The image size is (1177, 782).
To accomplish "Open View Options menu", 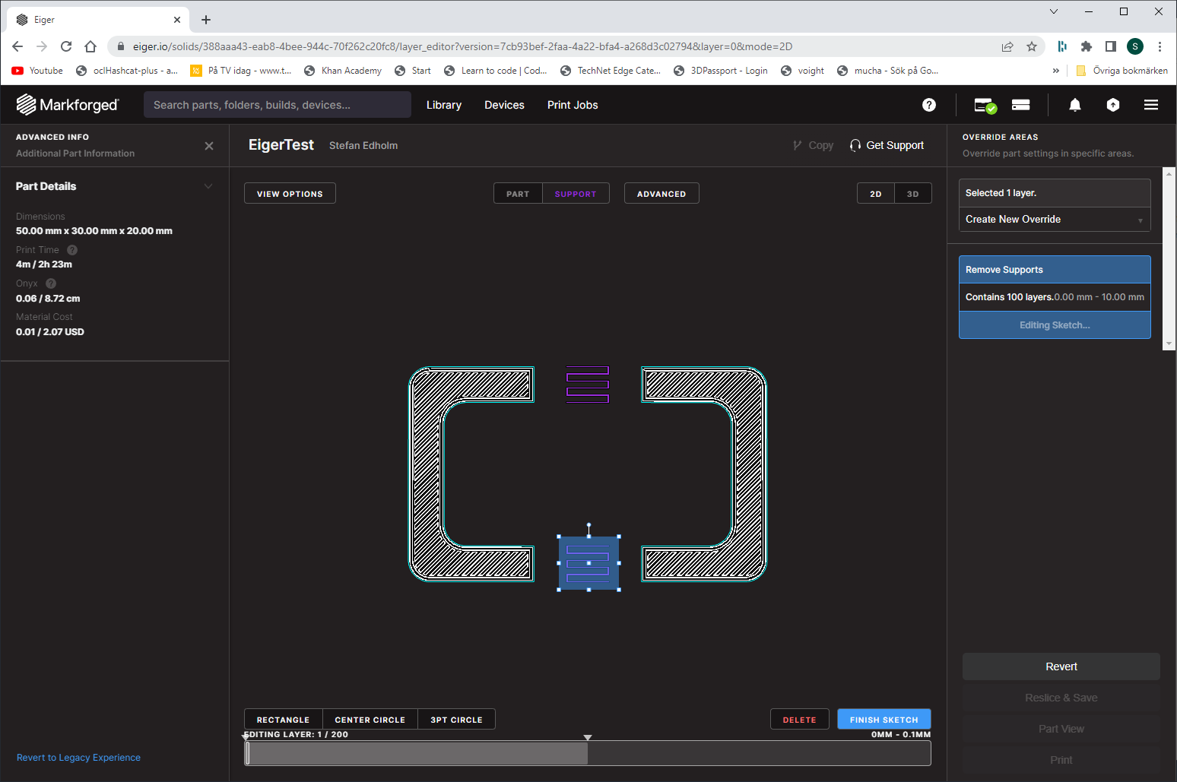I will [x=290, y=194].
